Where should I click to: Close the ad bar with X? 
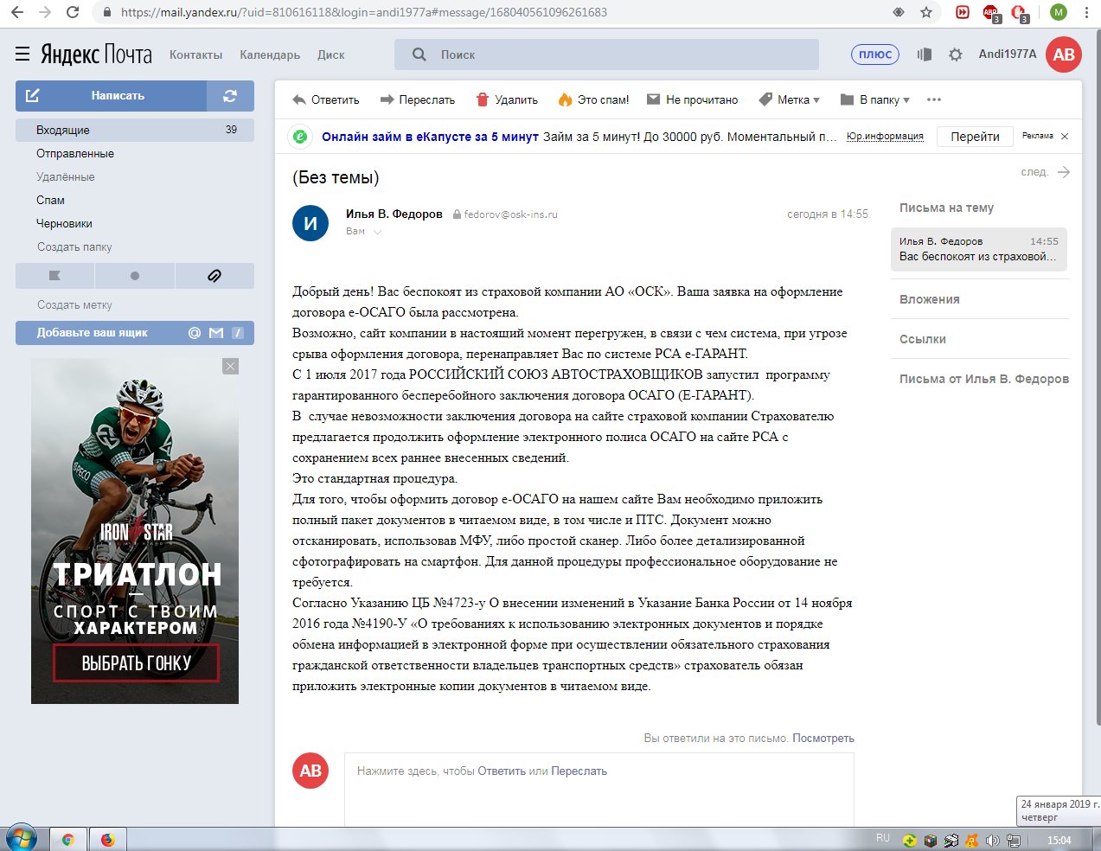click(x=1065, y=137)
